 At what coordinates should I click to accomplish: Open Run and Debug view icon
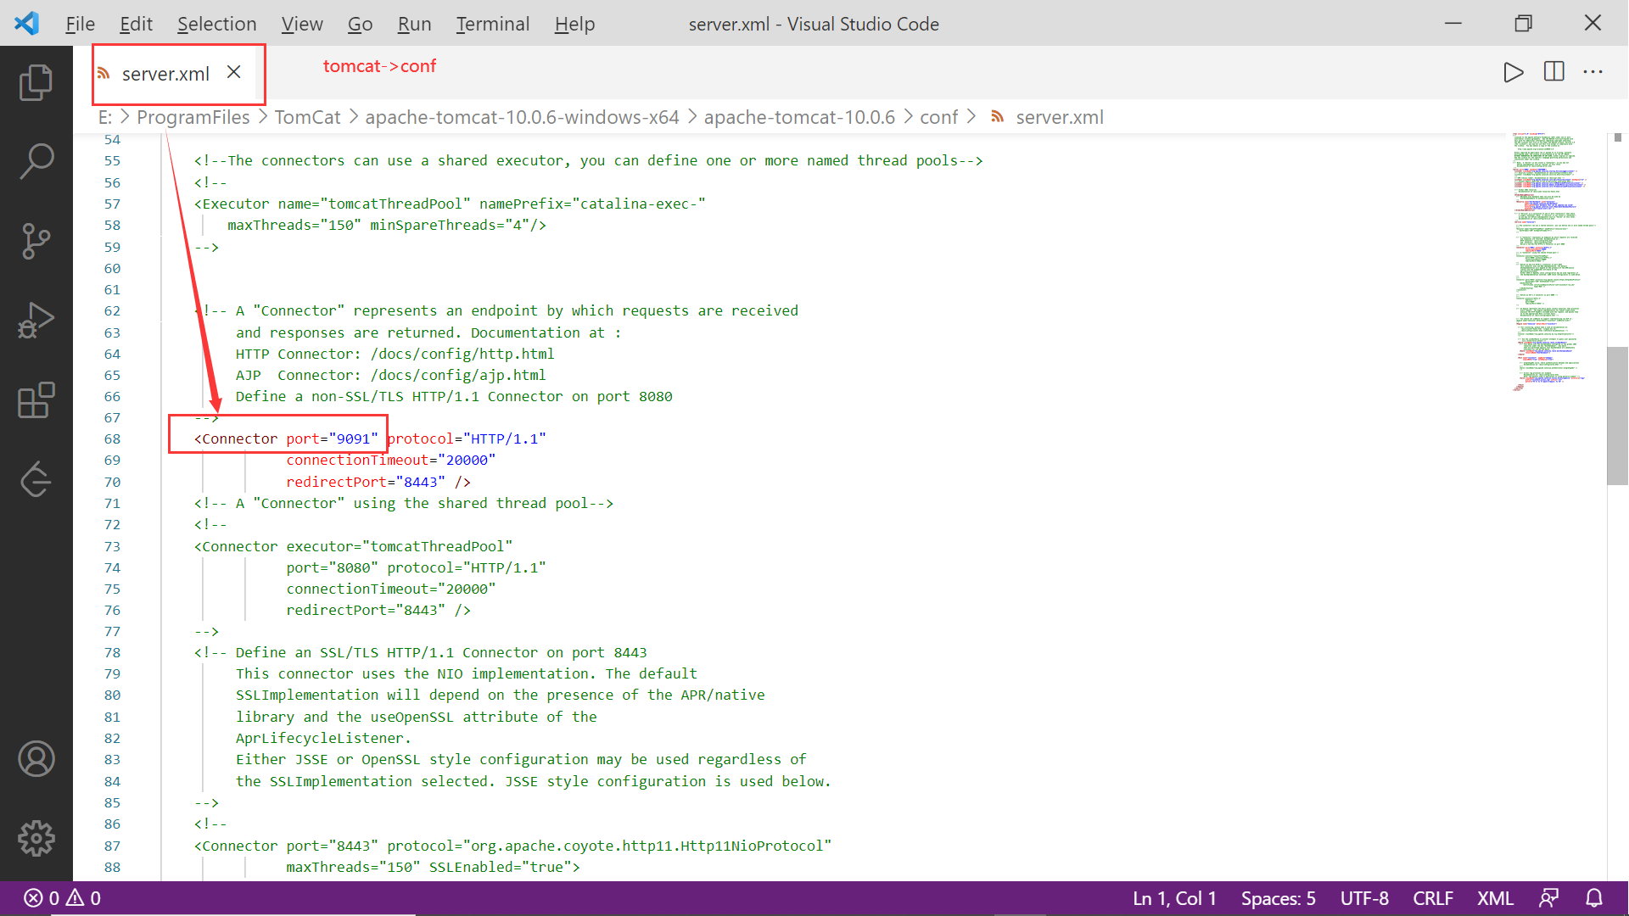click(36, 321)
